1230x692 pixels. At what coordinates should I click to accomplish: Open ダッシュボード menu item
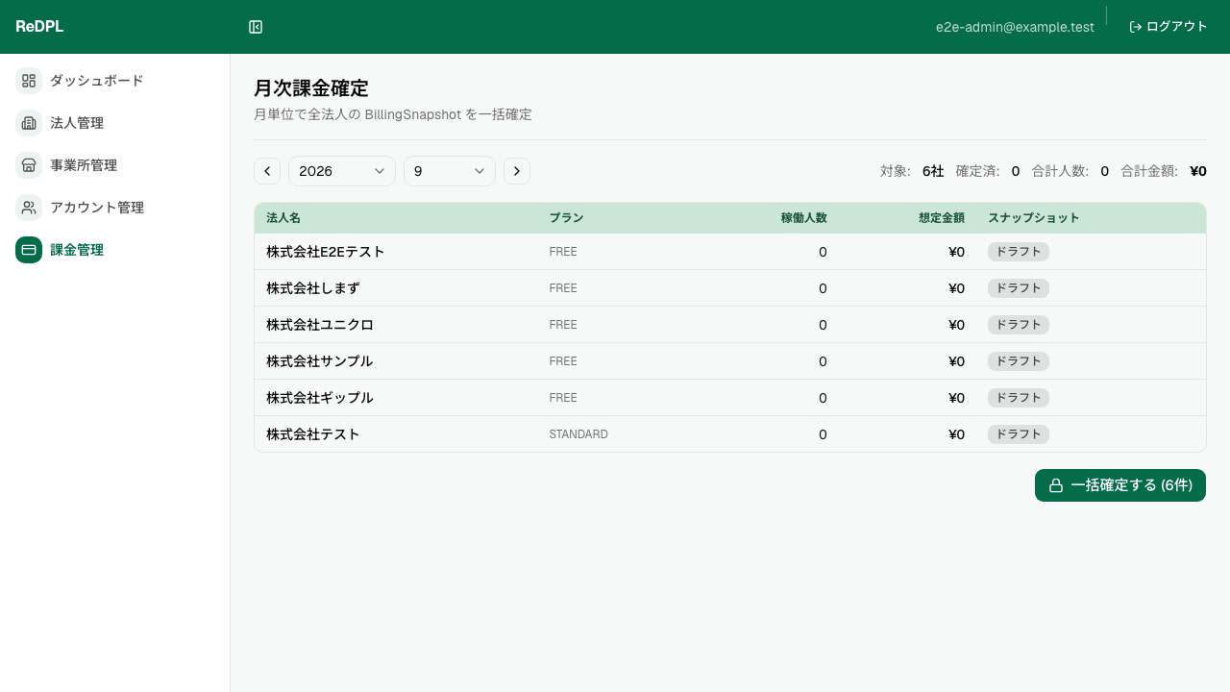point(115,81)
